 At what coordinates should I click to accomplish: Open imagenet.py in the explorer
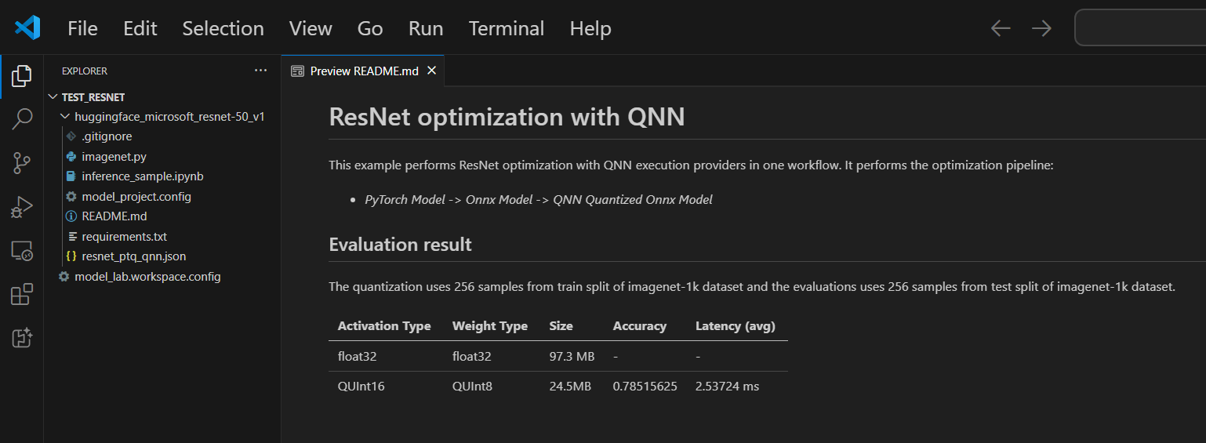click(x=114, y=157)
